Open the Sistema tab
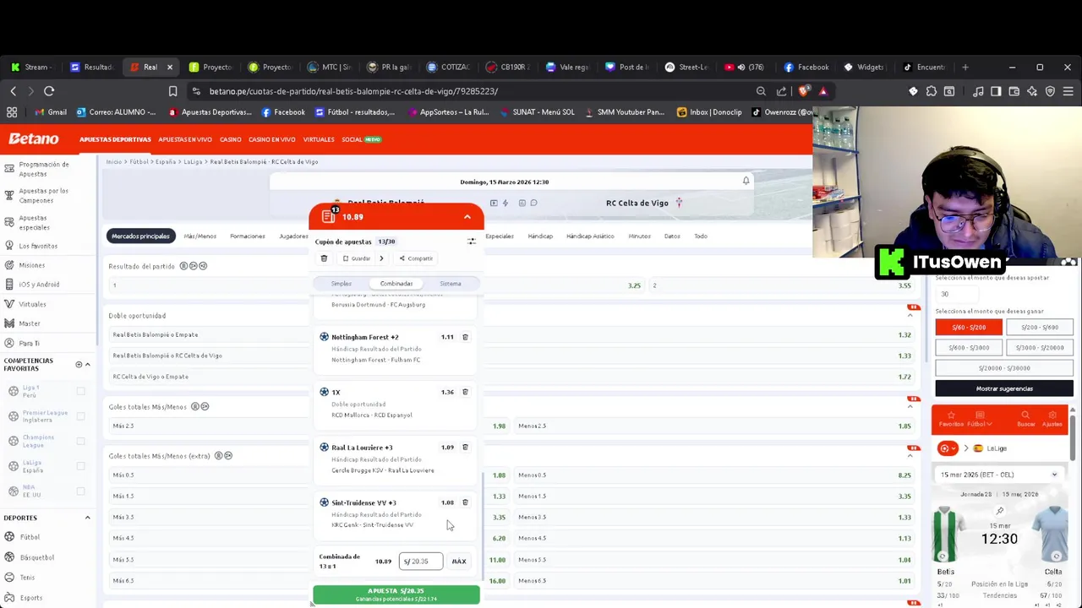Viewport: 1082px width, 608px height. click(451, 284)
